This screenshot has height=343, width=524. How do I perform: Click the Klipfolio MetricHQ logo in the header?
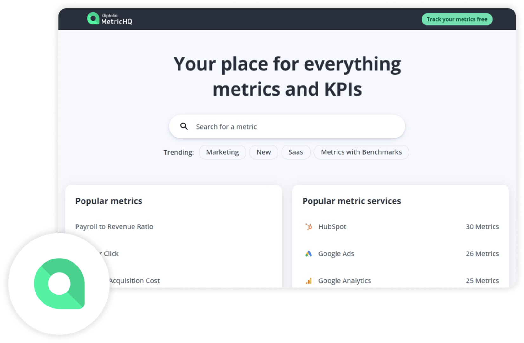click(109, 19)
